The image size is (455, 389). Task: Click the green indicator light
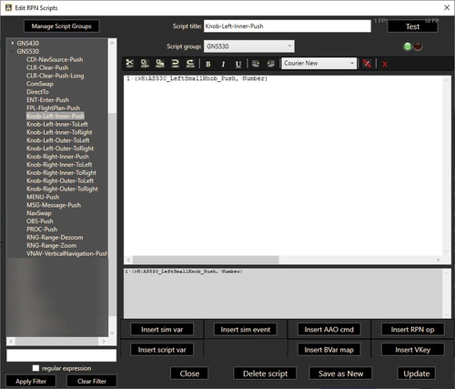click(x=408, y=46)
